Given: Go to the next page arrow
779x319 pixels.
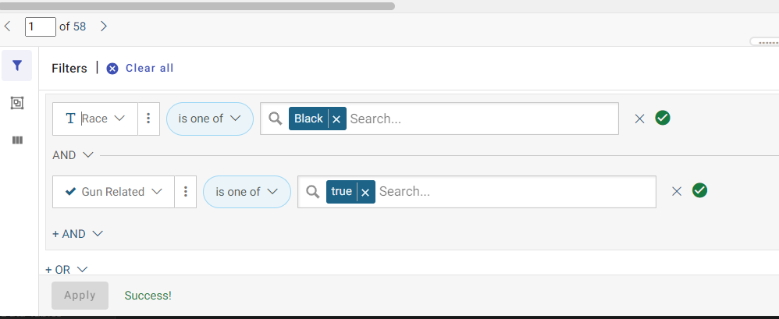Looking at the screenshot, I should click(103, 27).
